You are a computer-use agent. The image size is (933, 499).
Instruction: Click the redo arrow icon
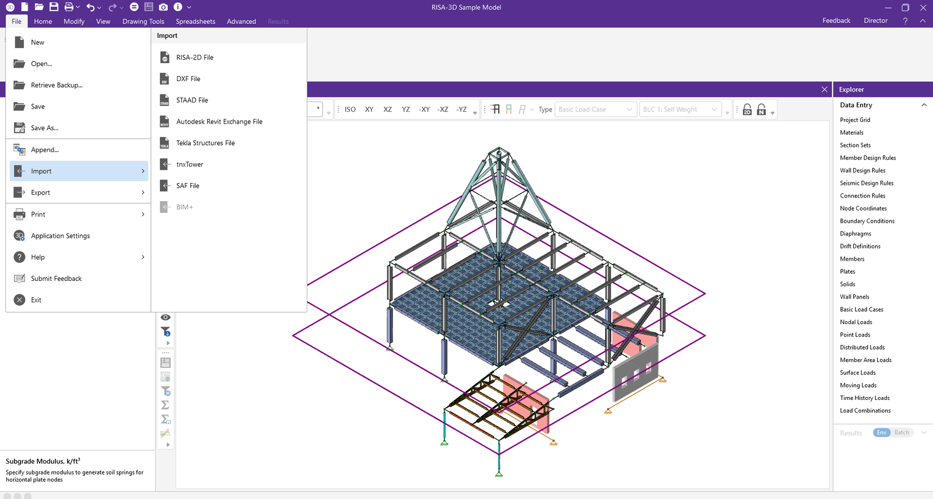coord(113,7)
